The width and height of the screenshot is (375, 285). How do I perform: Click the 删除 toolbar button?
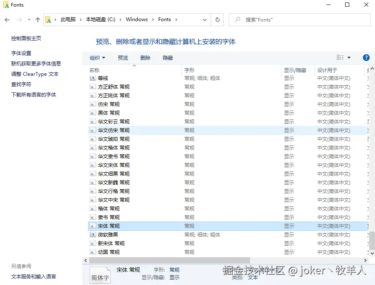[x=145, y=58]
